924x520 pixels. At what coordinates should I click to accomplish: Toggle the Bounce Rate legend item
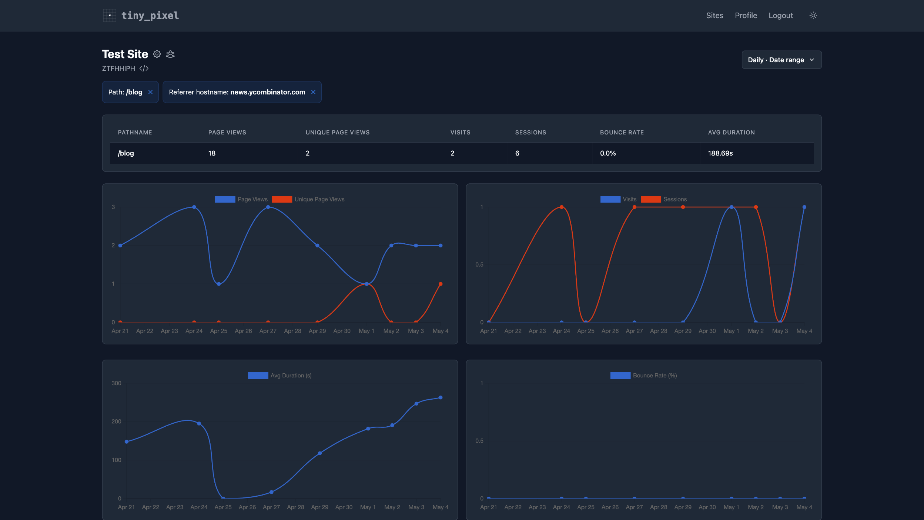[x=643, y=376]
